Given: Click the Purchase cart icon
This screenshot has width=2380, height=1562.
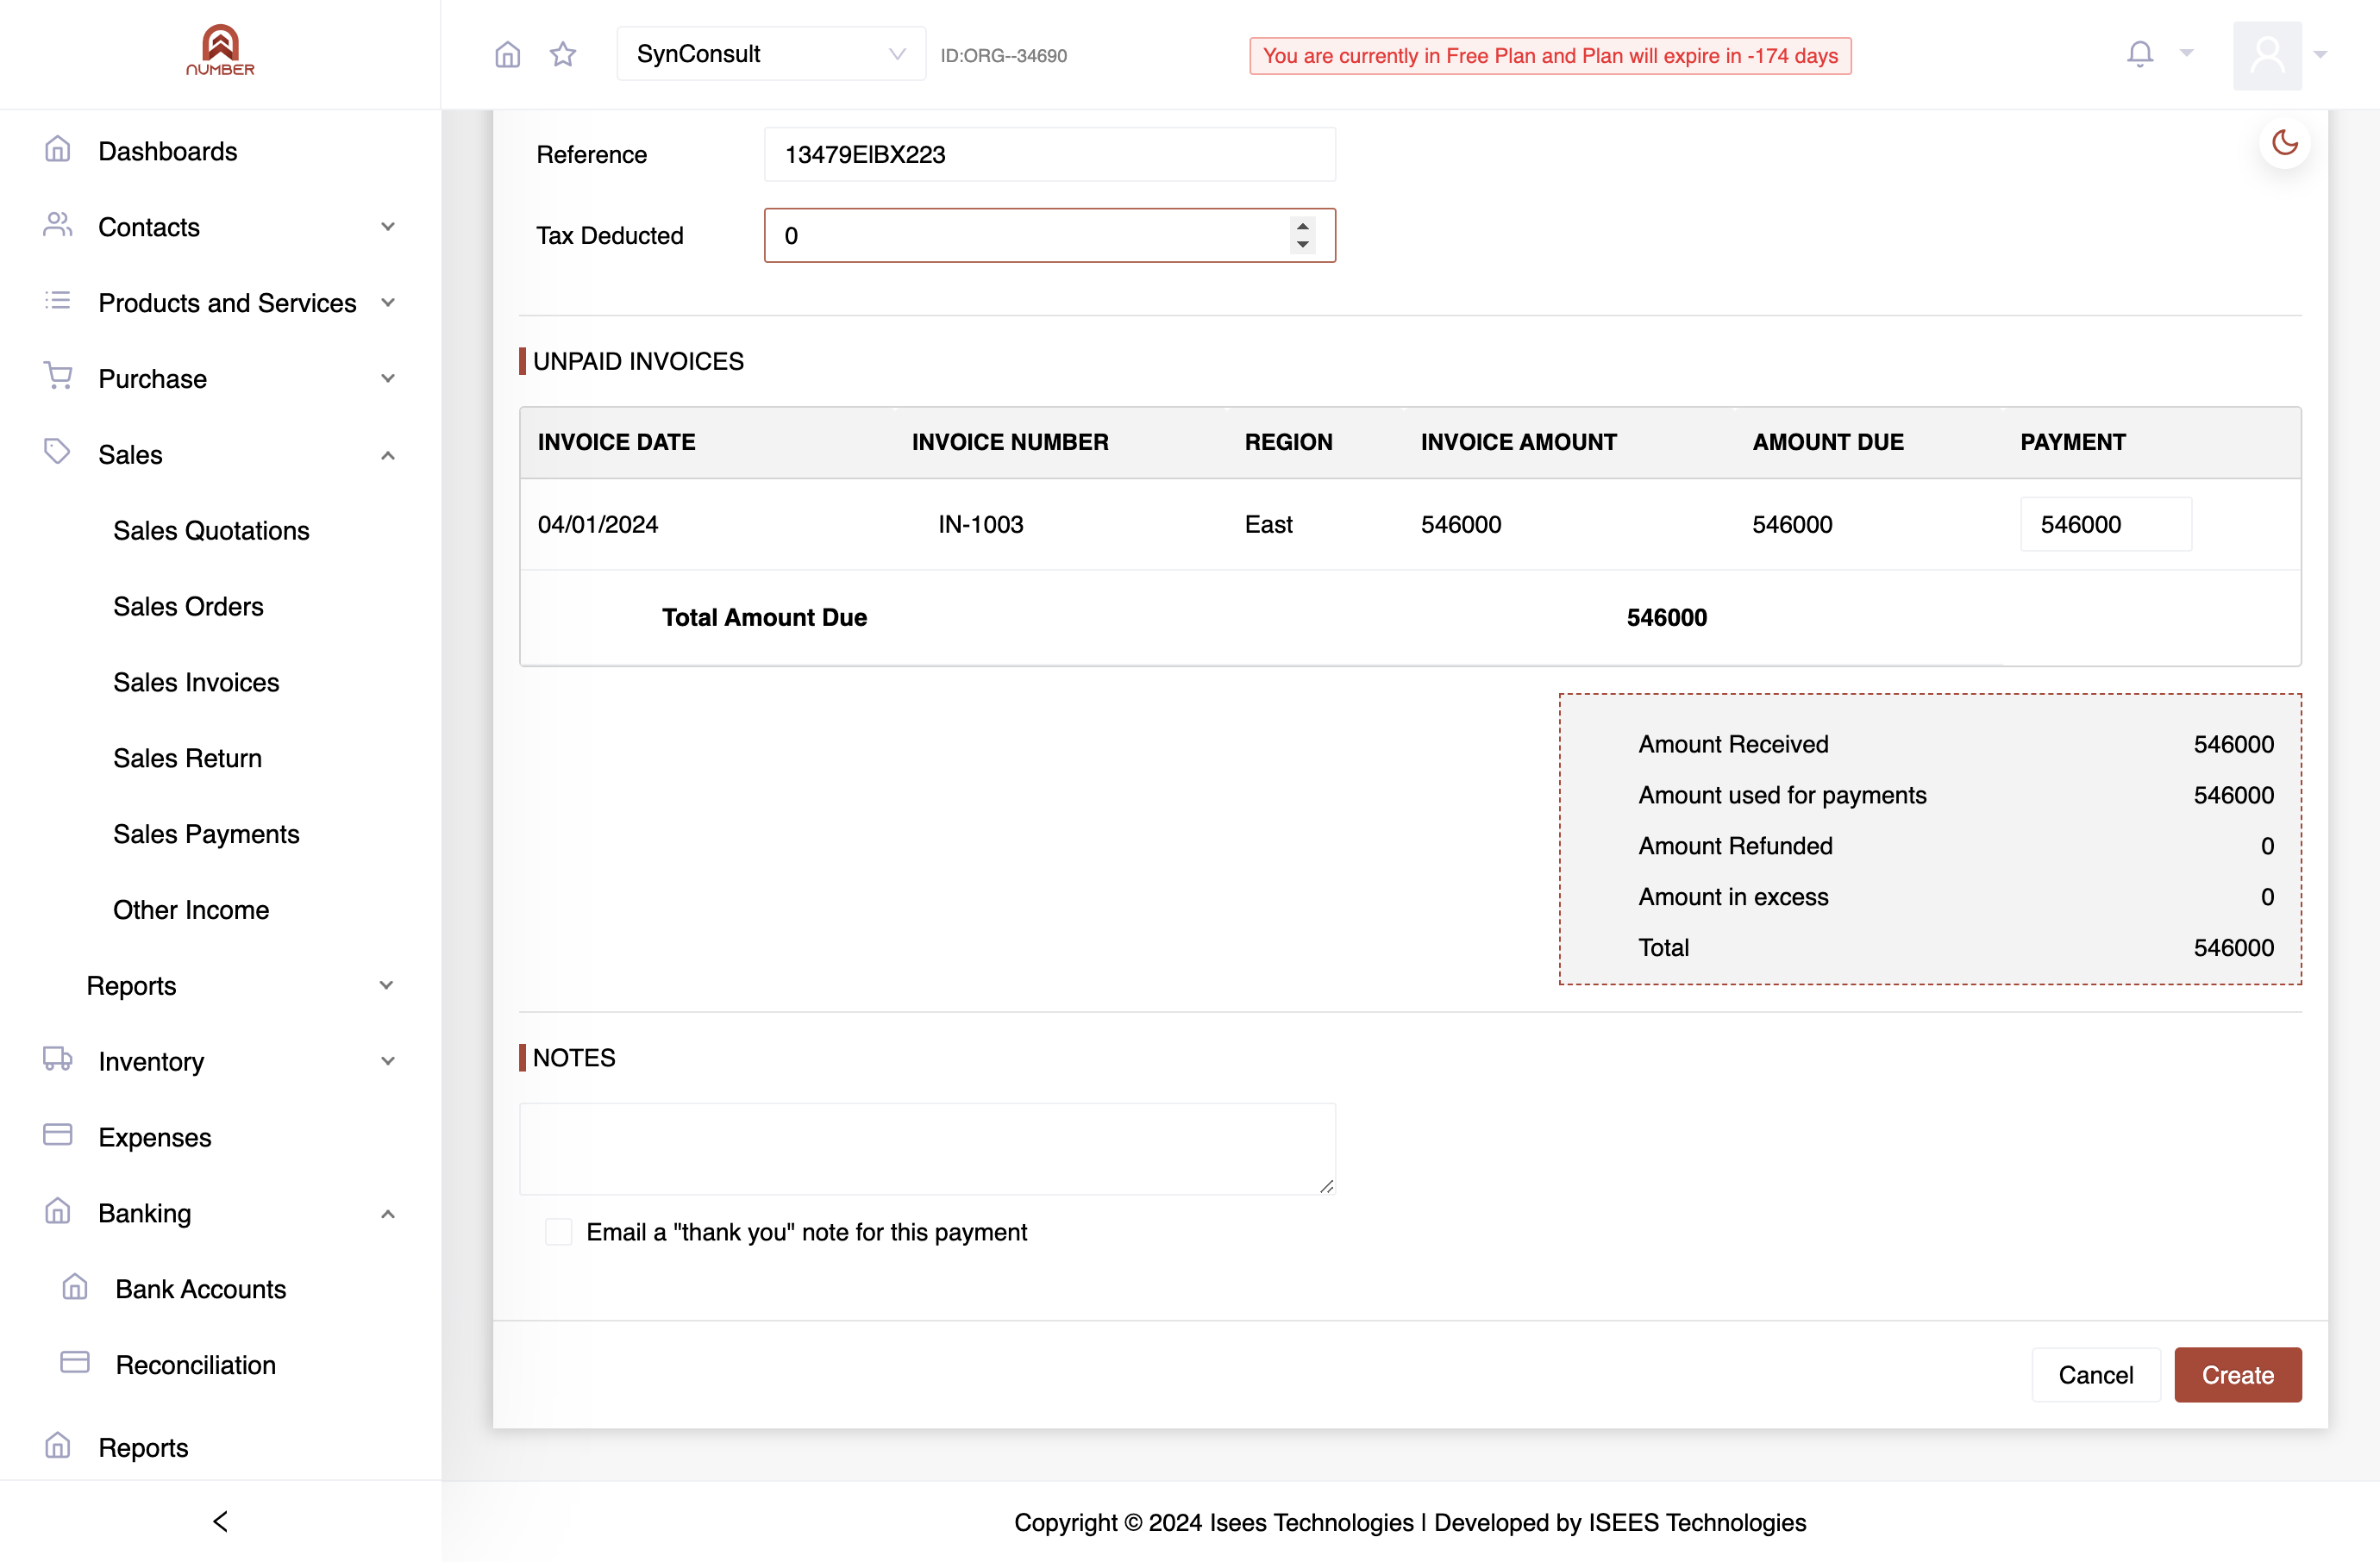Looking at the screenshot, I should [x=58, y=376].
